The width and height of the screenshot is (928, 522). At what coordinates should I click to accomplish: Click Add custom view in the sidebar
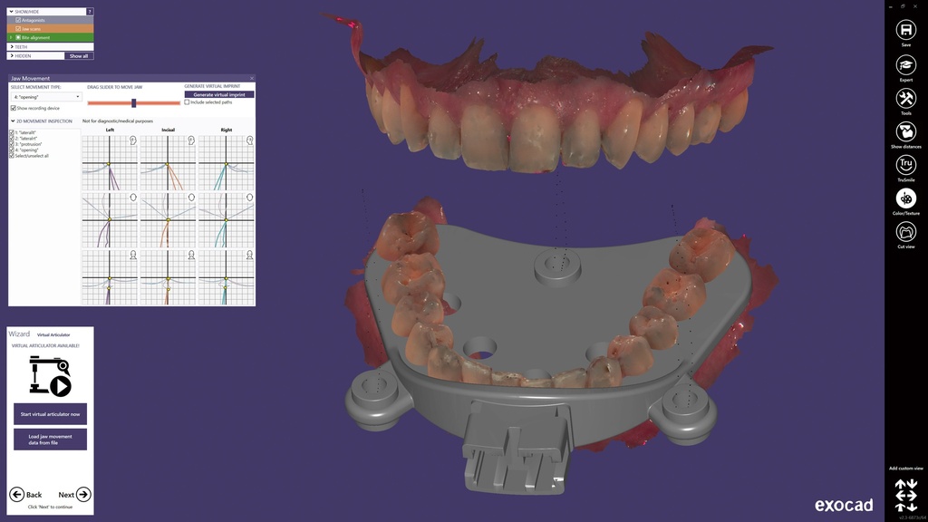coord(905,467)
